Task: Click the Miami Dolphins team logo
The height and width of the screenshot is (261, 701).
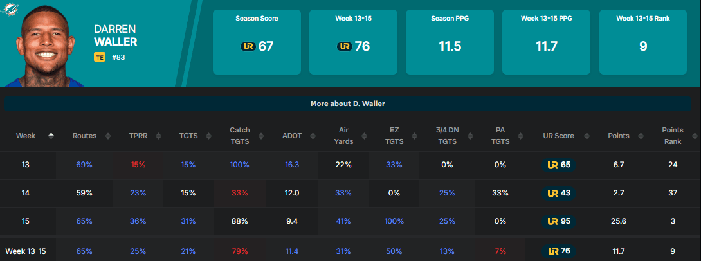Action: pos(10,11)
